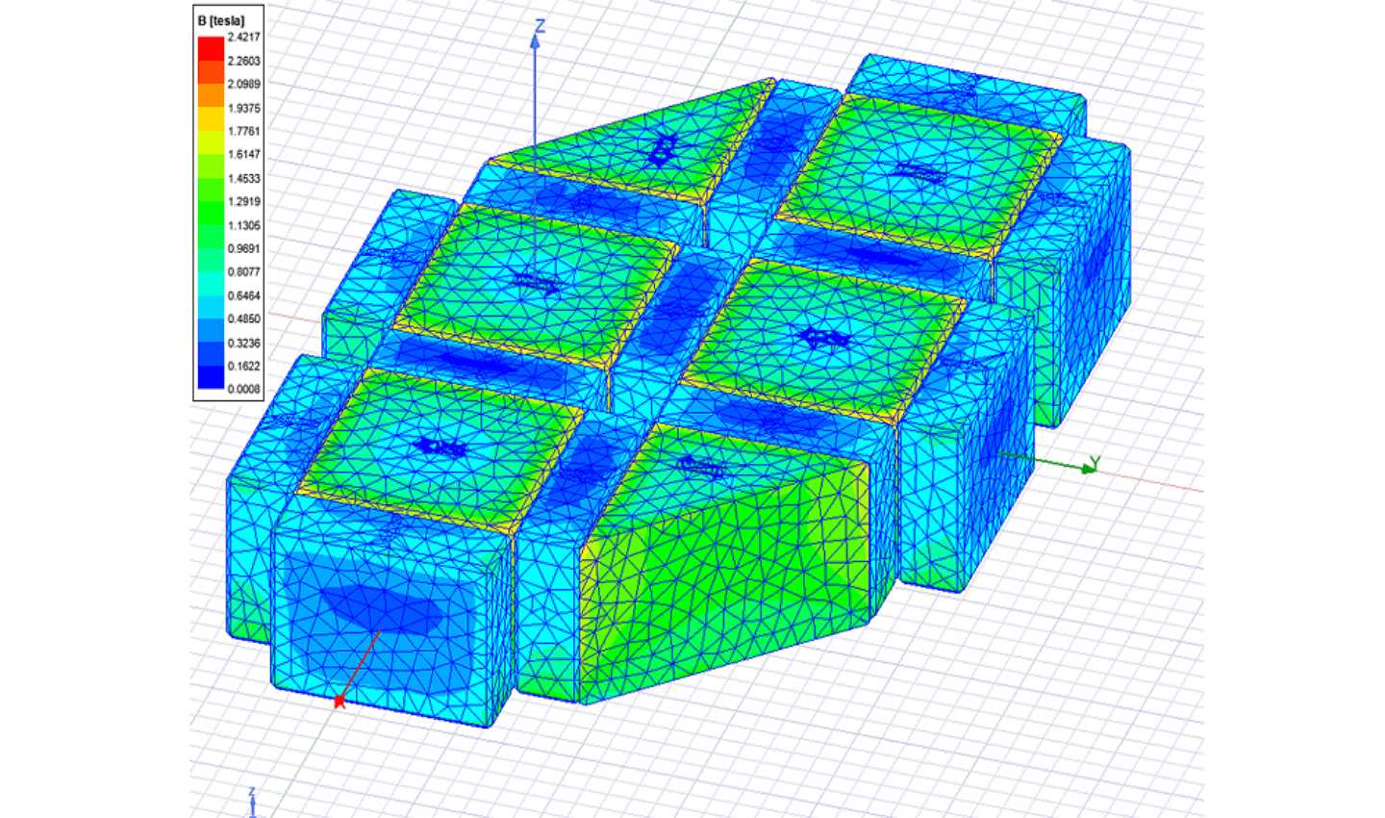Click the "B [tesla]" legend title
The height and width of the screenshot is (818, 1385).
click(220, 20)
